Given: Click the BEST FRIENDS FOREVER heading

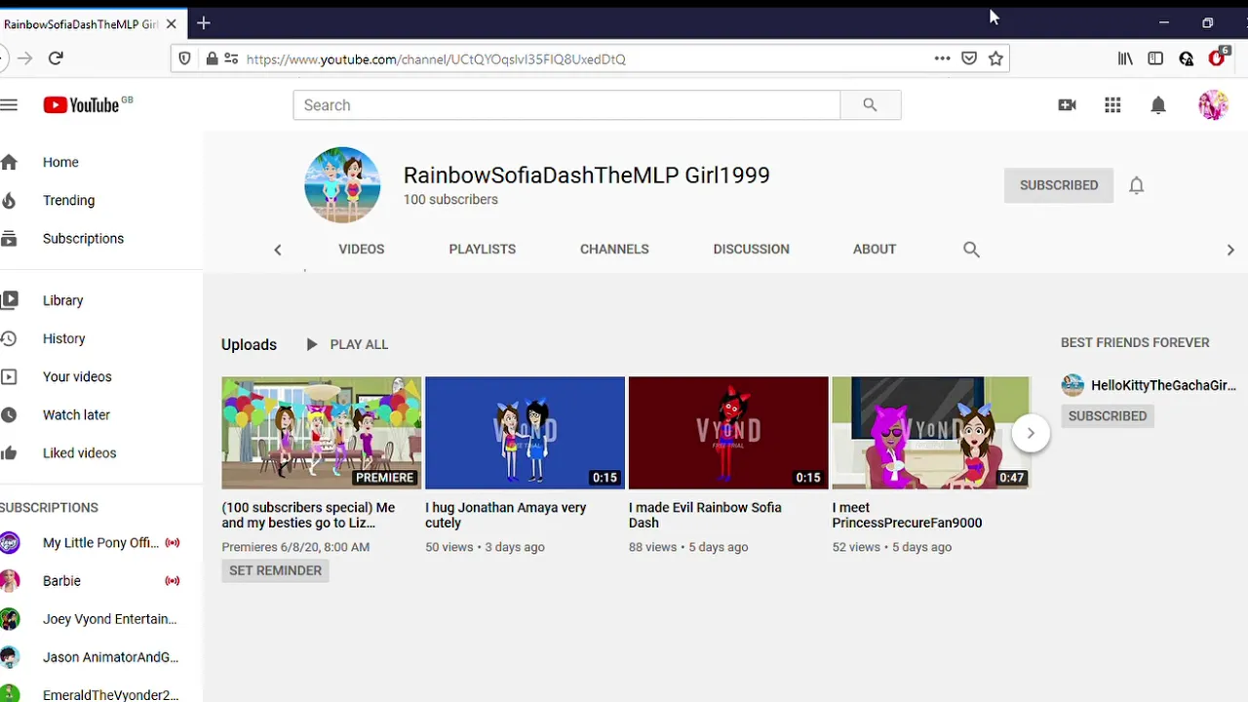Looking at the screenshot, I should click(1135, 343).
